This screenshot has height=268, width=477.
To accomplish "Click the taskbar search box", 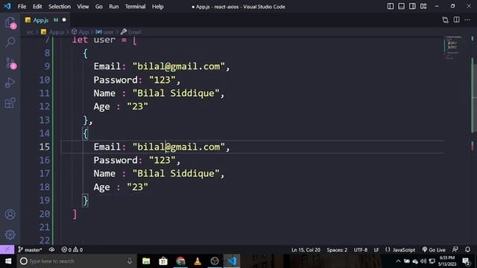I will (76, 261).
